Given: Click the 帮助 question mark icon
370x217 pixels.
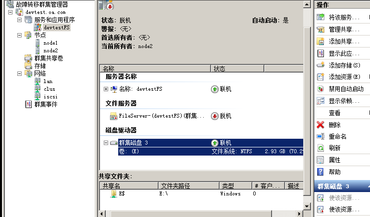Looking at the screenshot, I should pyautogui.click(x=320, y=172).
